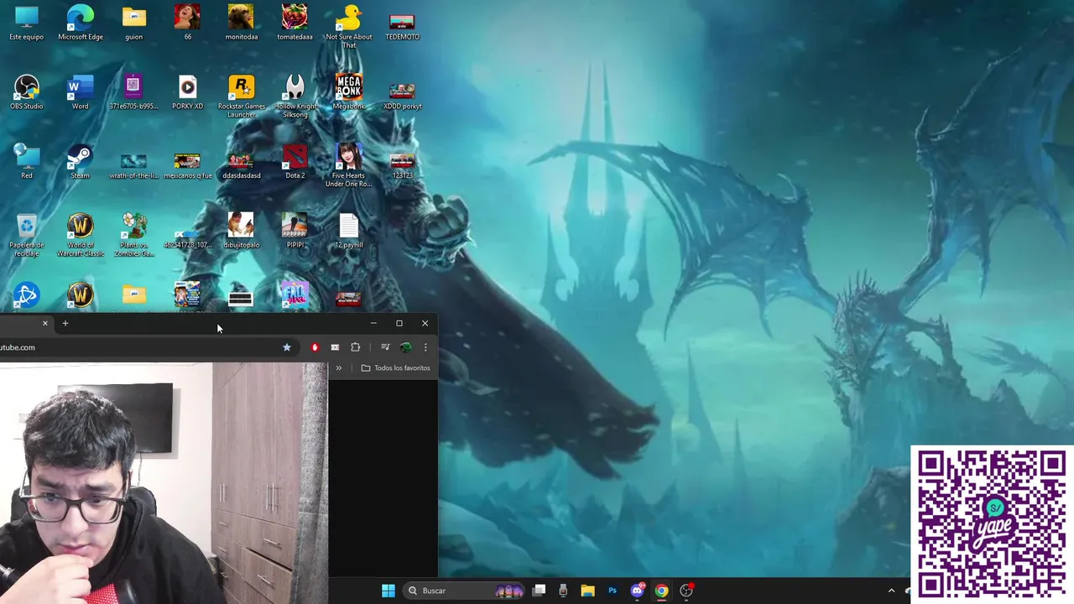1074x604 pixels.
Task: Click the Buscar taskbar search box
Action: pyautogui.click(x=465, y=591)
